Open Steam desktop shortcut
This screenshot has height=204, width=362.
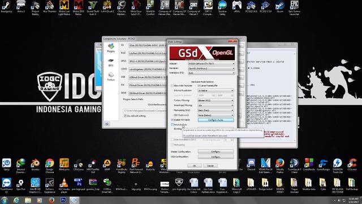pyautogui.click(x=280, y=7)
